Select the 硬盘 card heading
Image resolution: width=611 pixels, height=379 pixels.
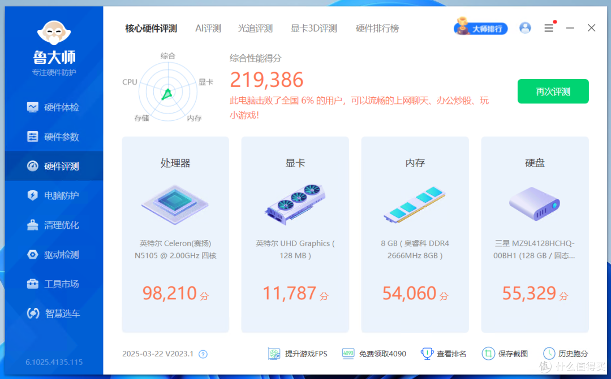535,163
